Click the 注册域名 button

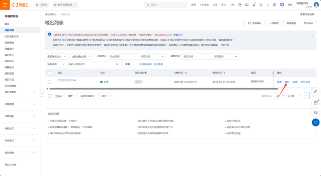coord(254,23)
